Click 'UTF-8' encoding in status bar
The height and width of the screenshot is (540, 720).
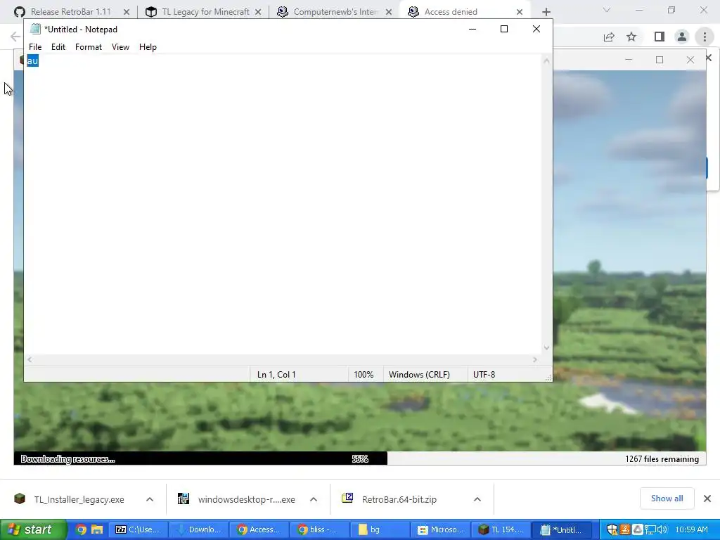coord(484,375)
